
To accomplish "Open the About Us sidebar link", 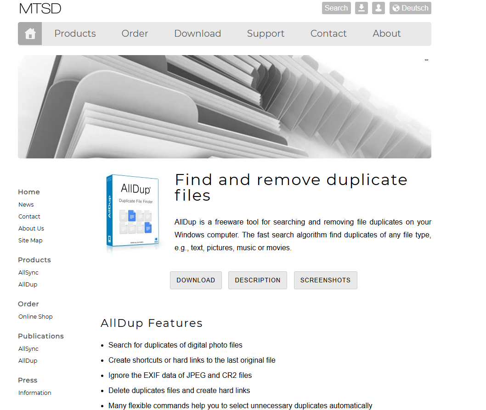I will pyautogui.click(x=31, y=228).
